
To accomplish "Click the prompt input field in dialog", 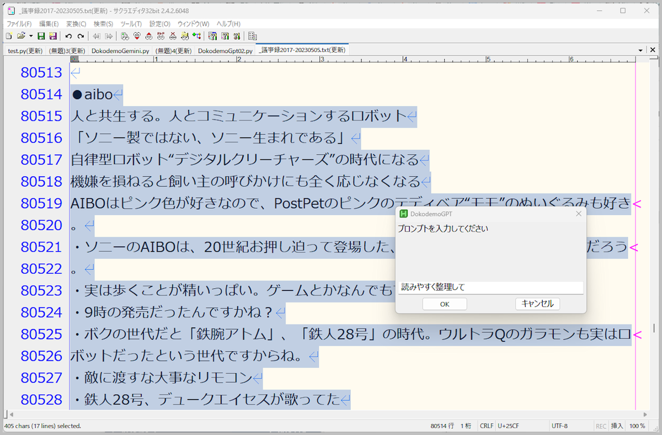I will pyautogui.click(x=490, y=288).
